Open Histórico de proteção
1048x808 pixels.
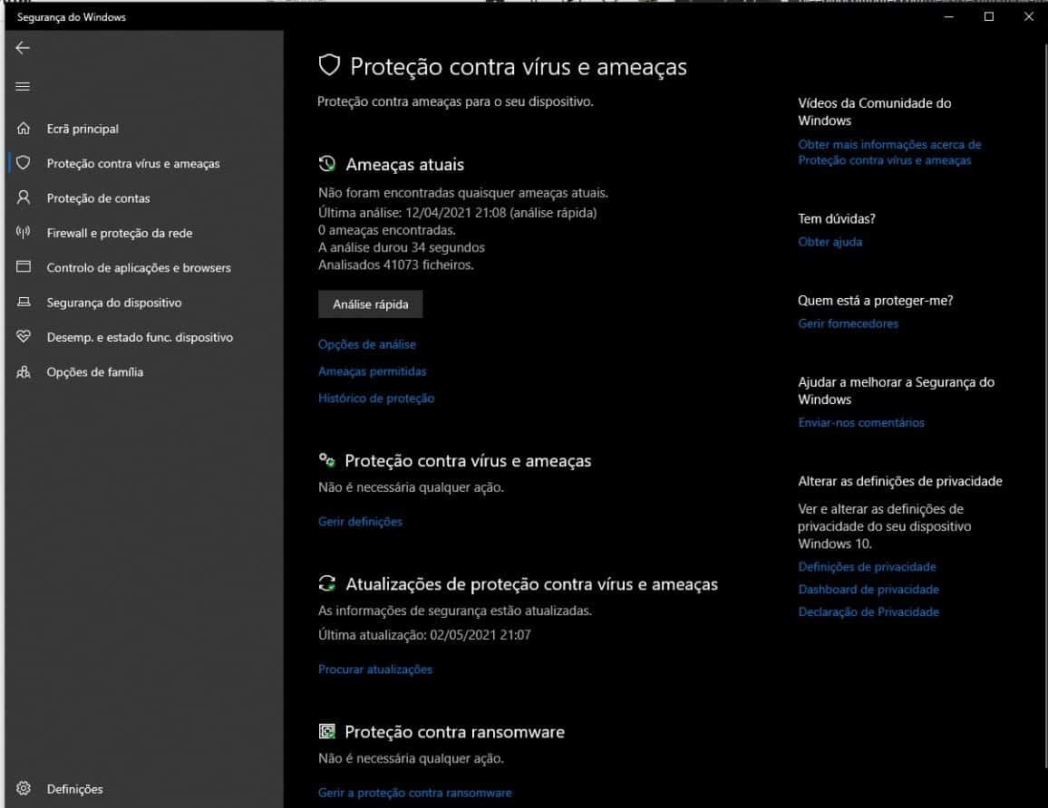coord(375,398)
